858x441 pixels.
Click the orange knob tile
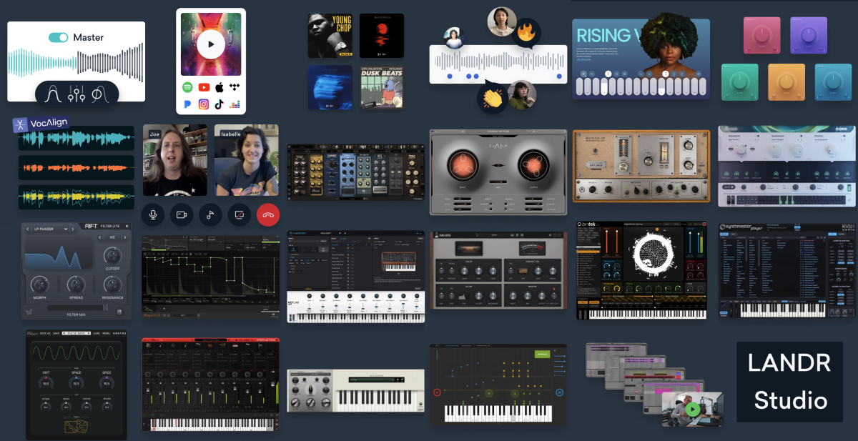[786, 82]
